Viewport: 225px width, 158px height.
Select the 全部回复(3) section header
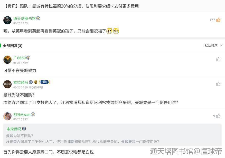13,46
